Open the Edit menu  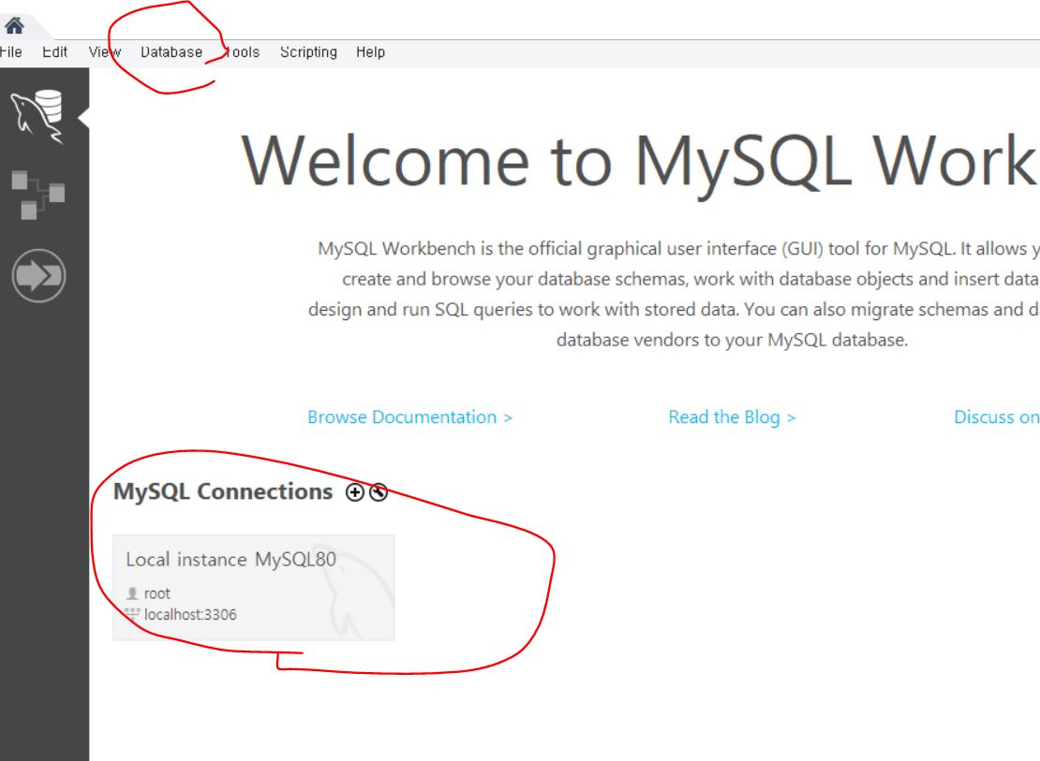(x=54, y=51)
